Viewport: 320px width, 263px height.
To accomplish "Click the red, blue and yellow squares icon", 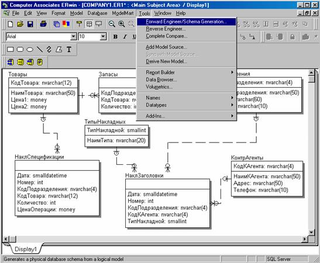I will coord(66,24).
